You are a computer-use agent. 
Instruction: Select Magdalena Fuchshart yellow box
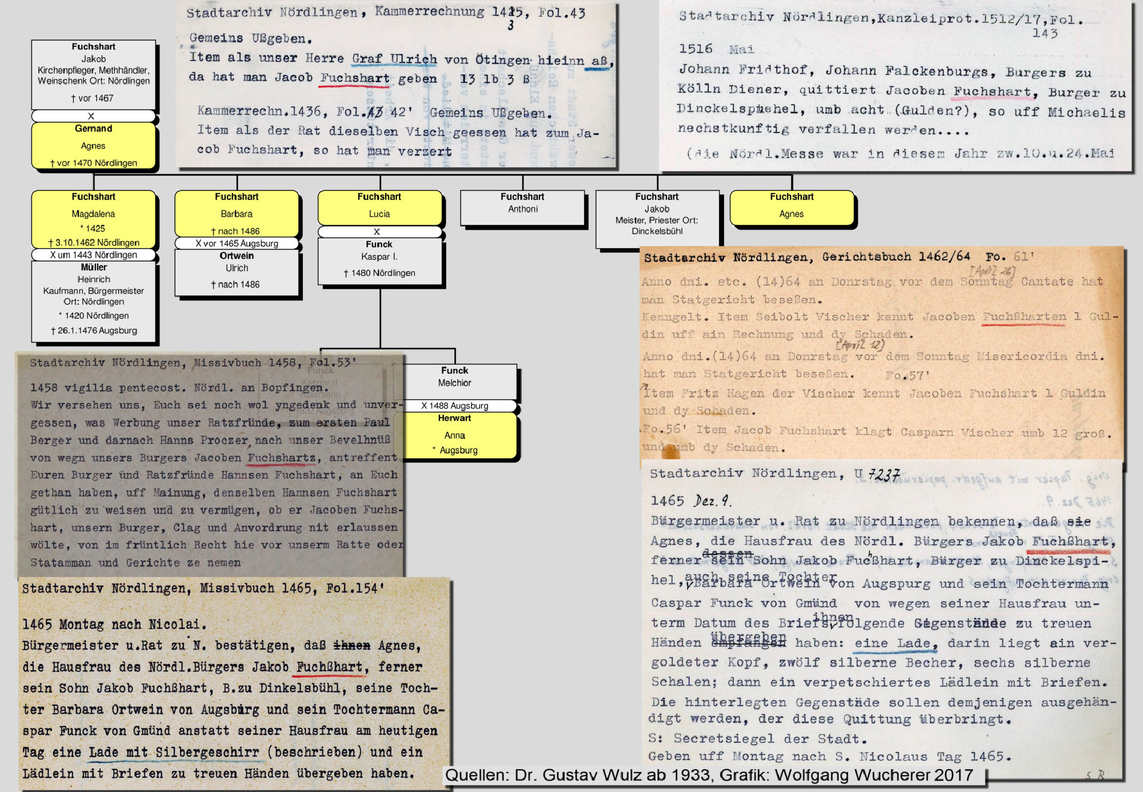click(93, 219)
